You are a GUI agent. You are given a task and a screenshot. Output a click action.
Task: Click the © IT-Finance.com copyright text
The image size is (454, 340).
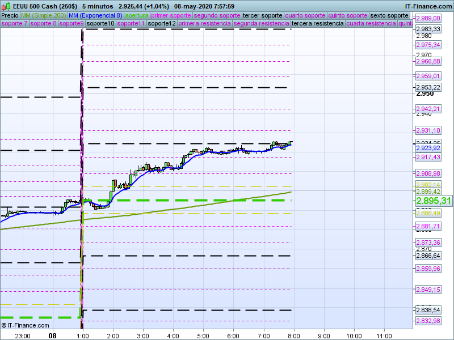[x=26, y=325]
